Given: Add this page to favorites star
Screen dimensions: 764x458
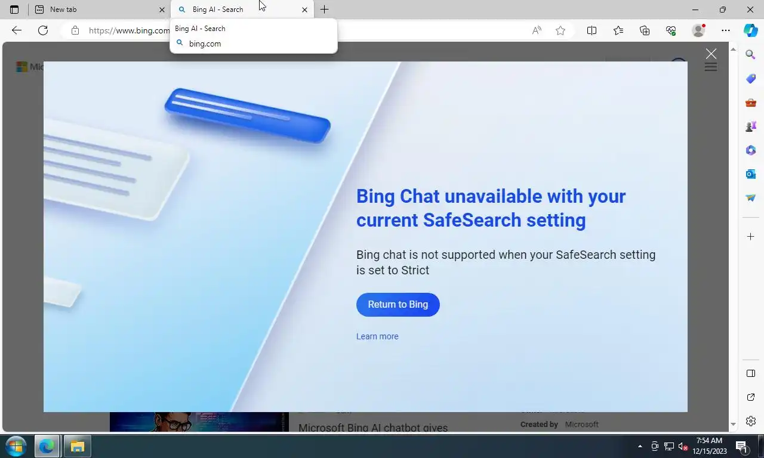Looking at the screenshot, I should tap(560, 30).
